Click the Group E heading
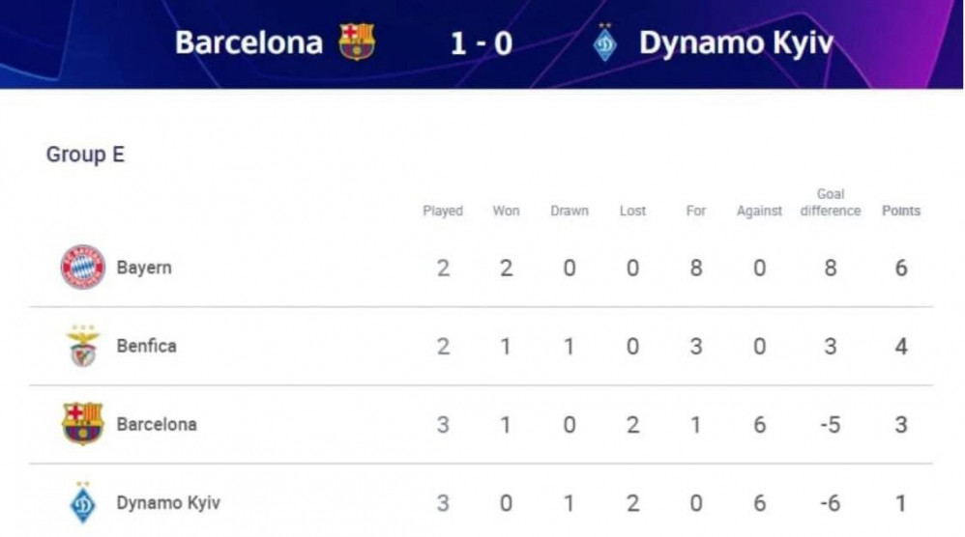Image resolution: width=965 pixels, height=537 pixels. click(85, 155)
